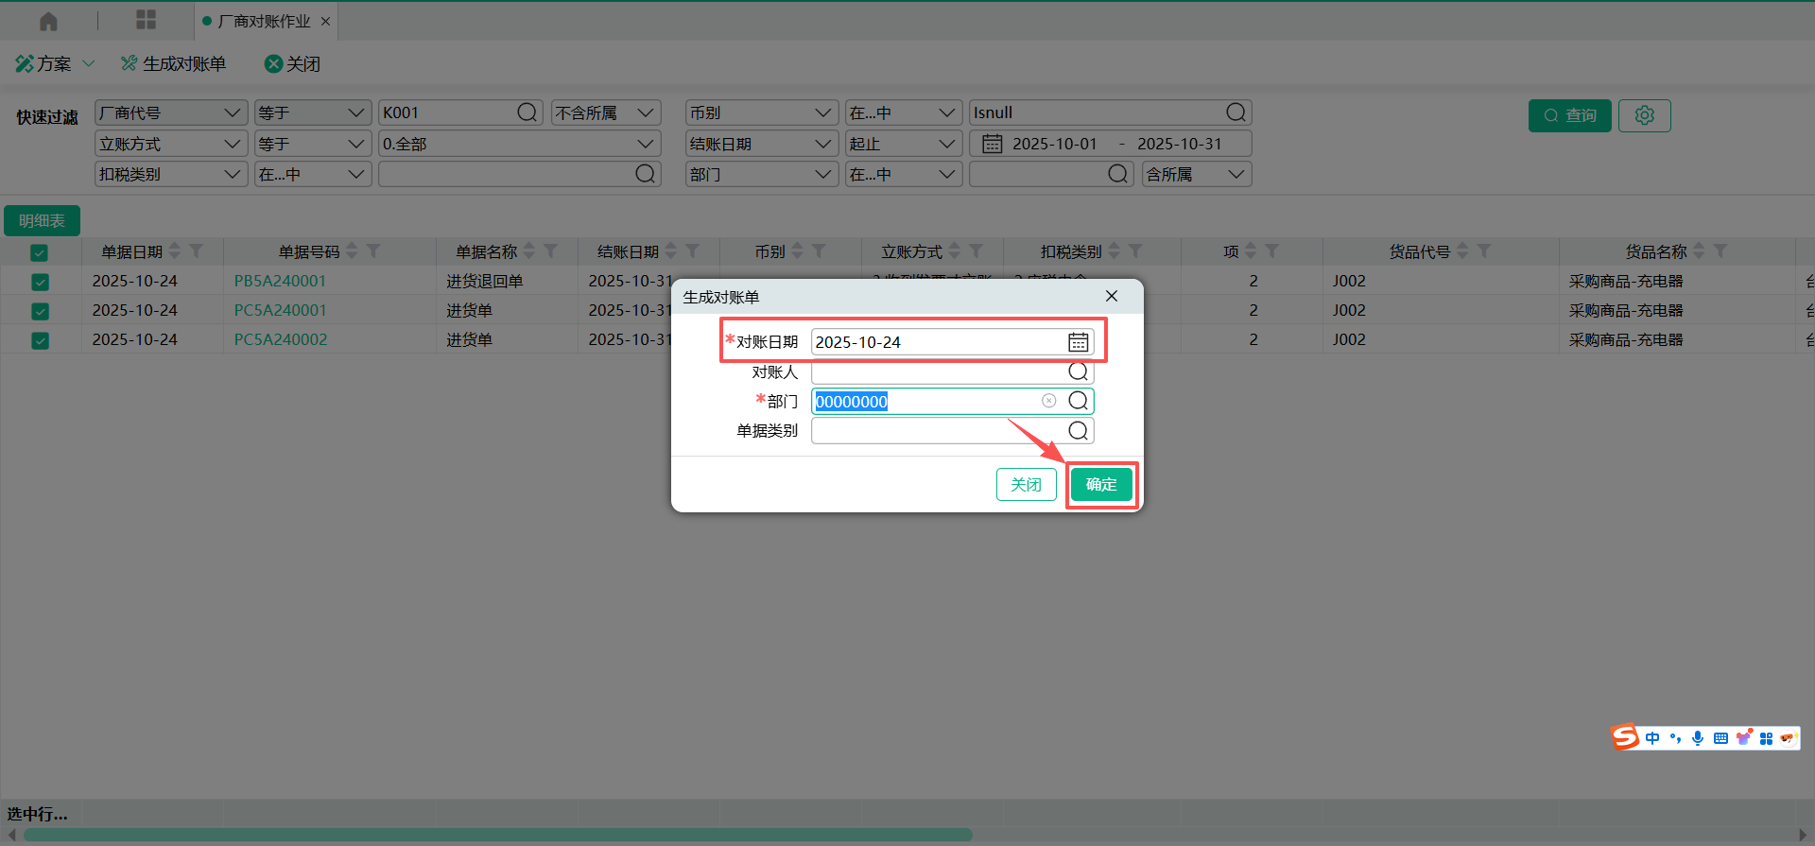Uncheck row PB5A240001 checkbox
Viewport: 1815px width, 846px height.
pos(40,282)
